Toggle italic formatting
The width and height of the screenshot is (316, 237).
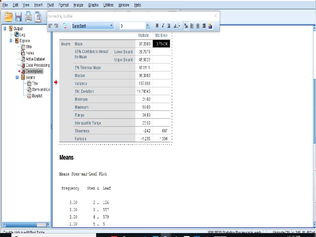tap(163, 25)
